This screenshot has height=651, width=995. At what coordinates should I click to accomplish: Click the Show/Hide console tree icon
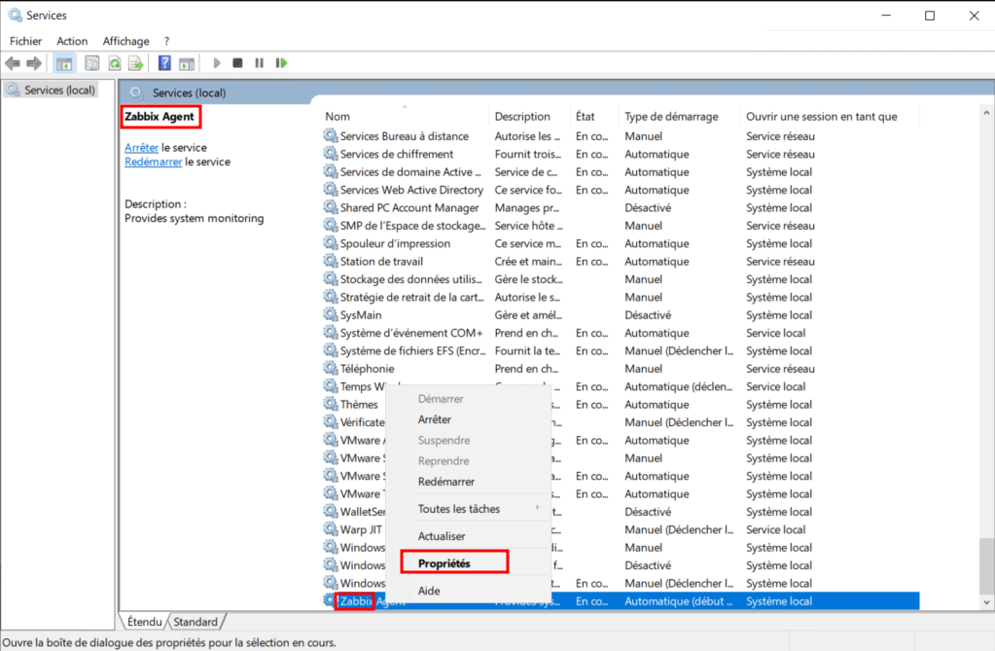pos(63,63)
